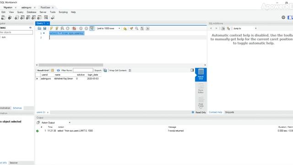This screenshot has width=293, height=165.
Task: Switch to the Schemas tab in navigator
Action: [x=17, y=108]
